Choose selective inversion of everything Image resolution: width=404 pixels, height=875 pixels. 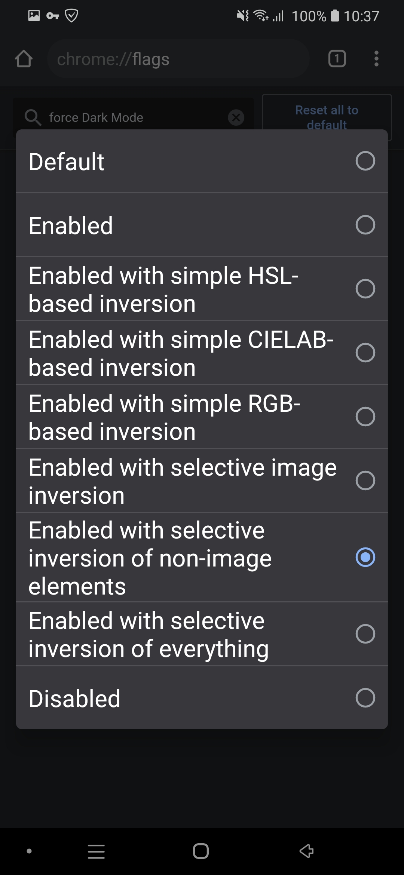coord(202,634)
